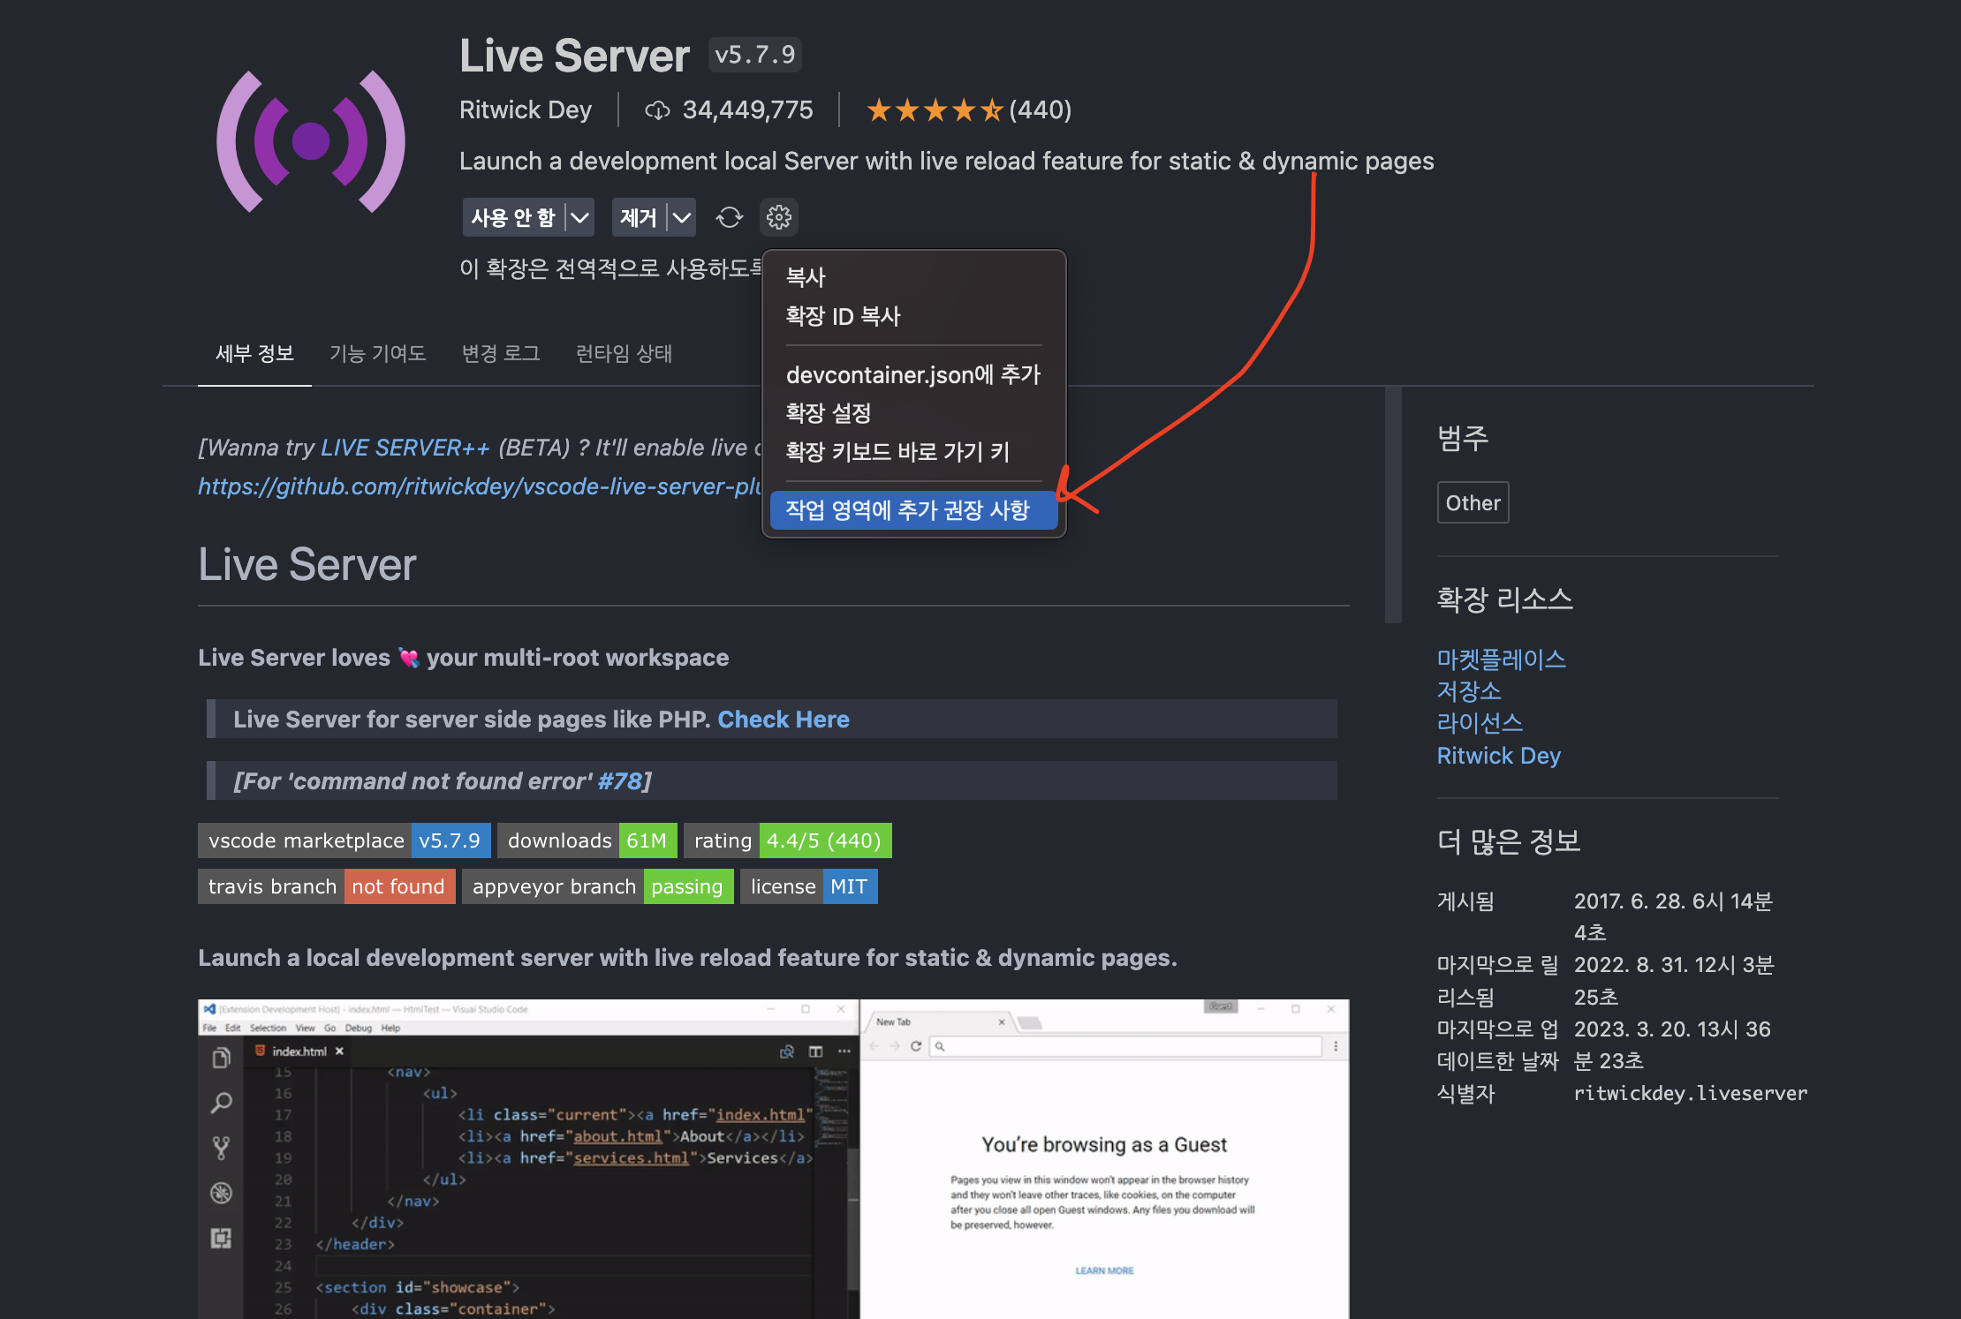Select 확장 설정 in the context menu
The width and height of the screenshot is (1961, 1319).
(829, 412)
